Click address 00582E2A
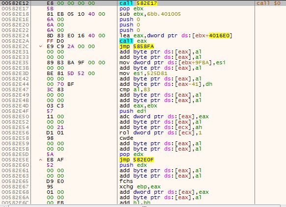 [15, 41]
